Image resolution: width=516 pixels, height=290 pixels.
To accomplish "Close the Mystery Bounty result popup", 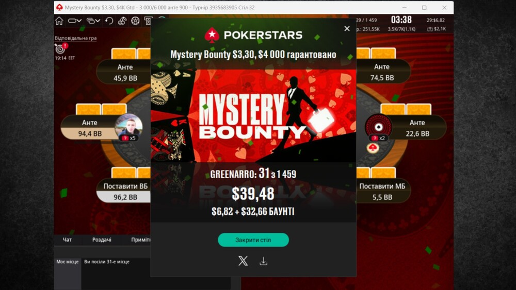I will click(x=347, y=28).
